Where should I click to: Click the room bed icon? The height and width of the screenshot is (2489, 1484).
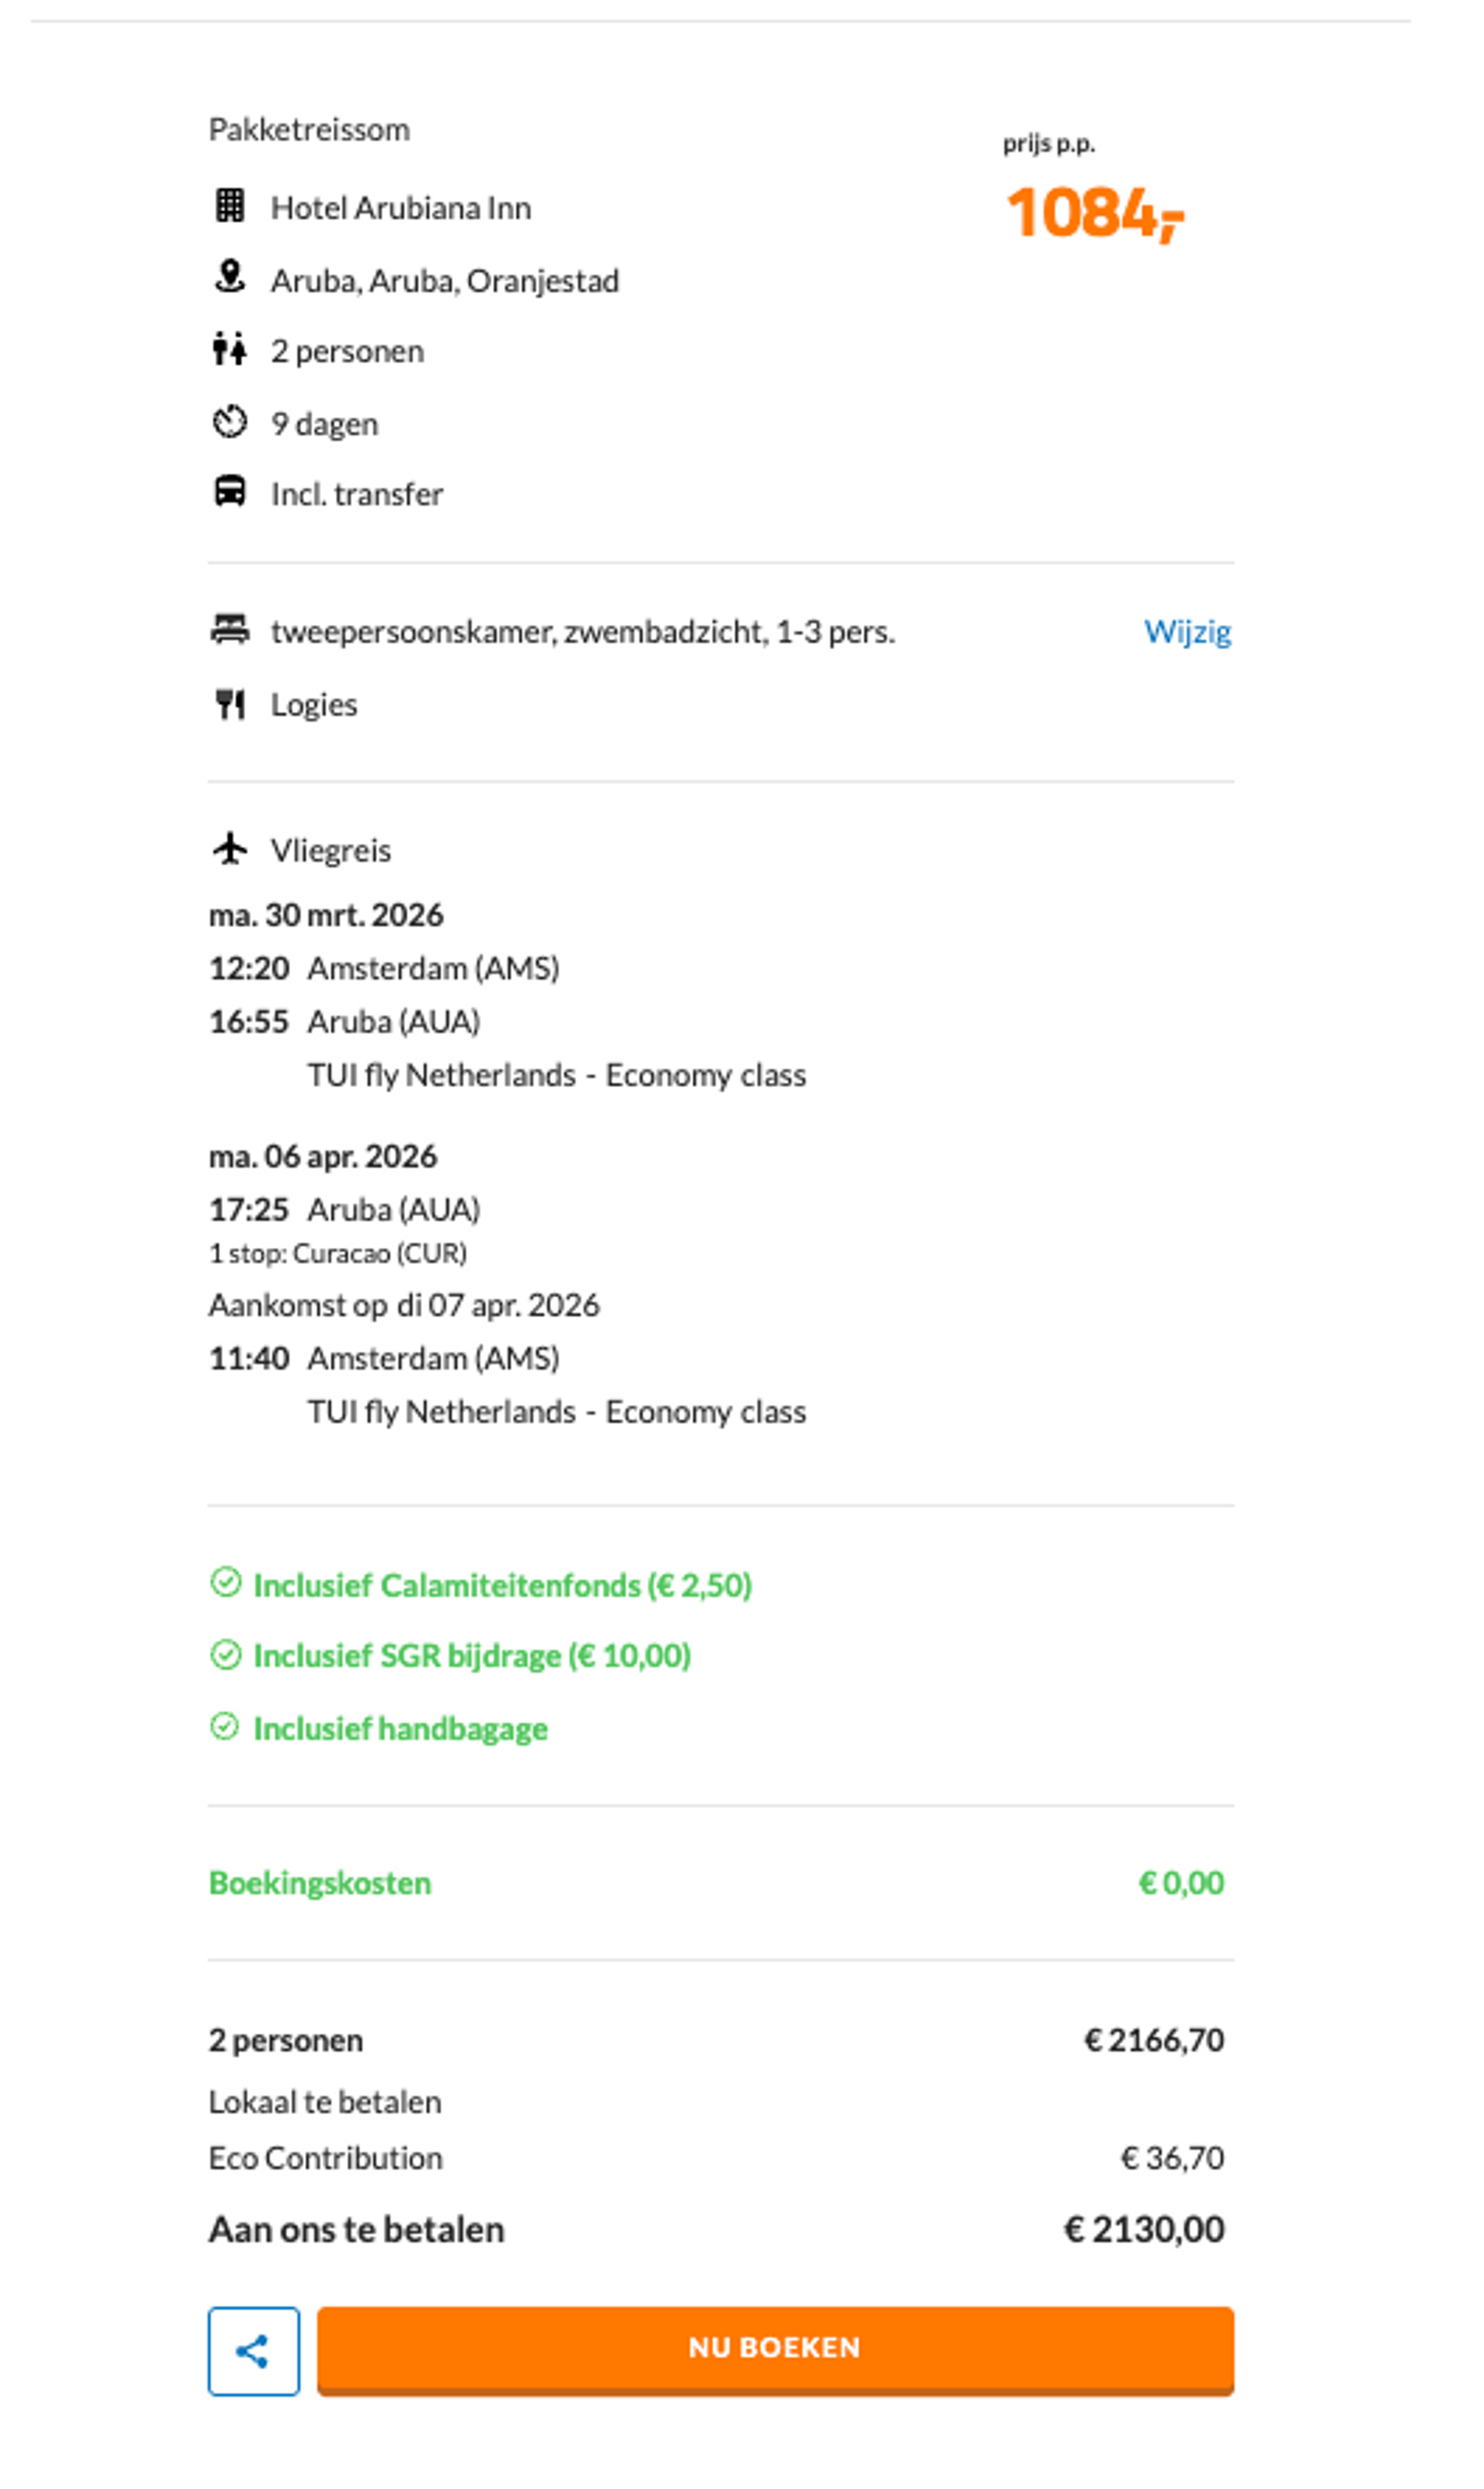230,630
